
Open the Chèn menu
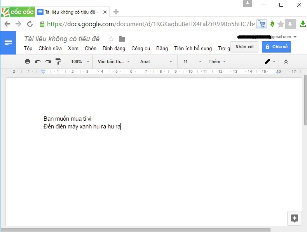tap(91, 48)
